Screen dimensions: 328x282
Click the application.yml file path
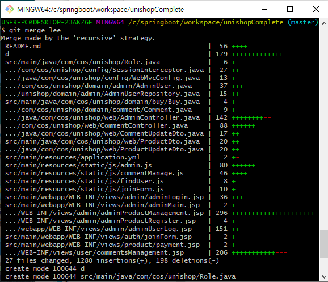pos(73,157)
